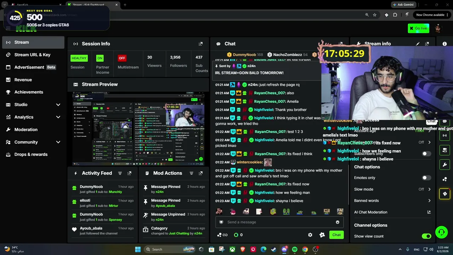453x255 pixels.
Task: Show hidden system tray icons
Action: [x=400, y=249]
